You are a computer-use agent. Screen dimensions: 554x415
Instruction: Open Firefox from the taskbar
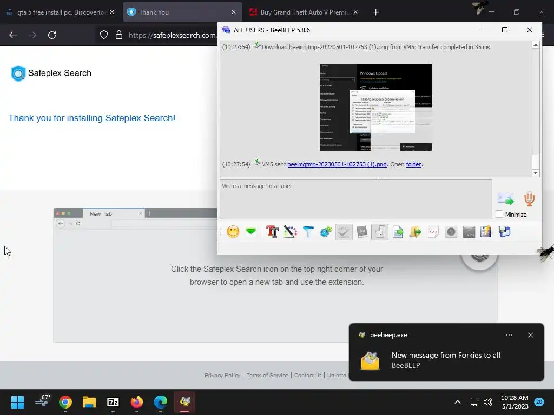click(x=137, y=402)
